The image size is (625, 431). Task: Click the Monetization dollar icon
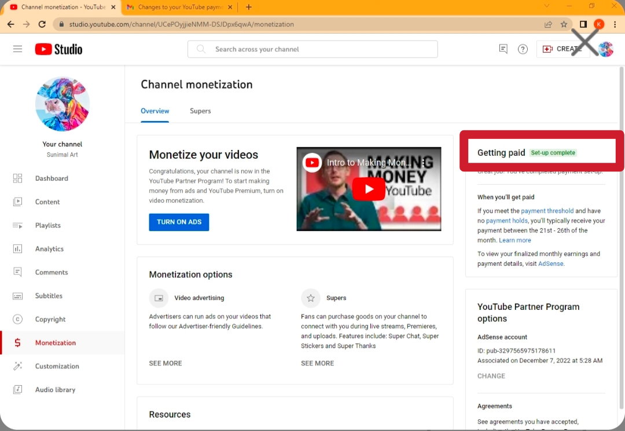click(x=17, y=343)
